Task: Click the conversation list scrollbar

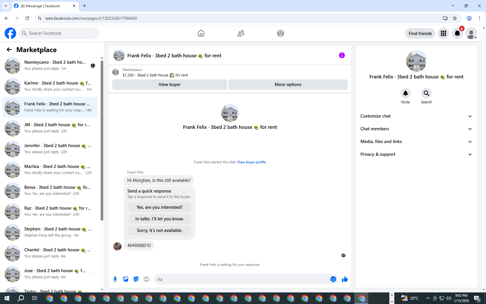Action: (x=102, y=140)
